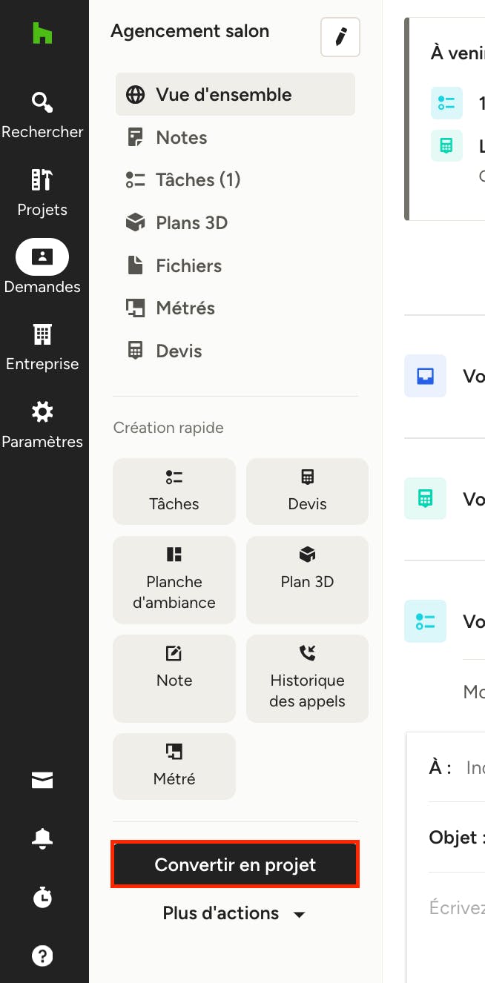Open the messages envelope icon
Screen dimensions: 485x983
tap(42, 780)
